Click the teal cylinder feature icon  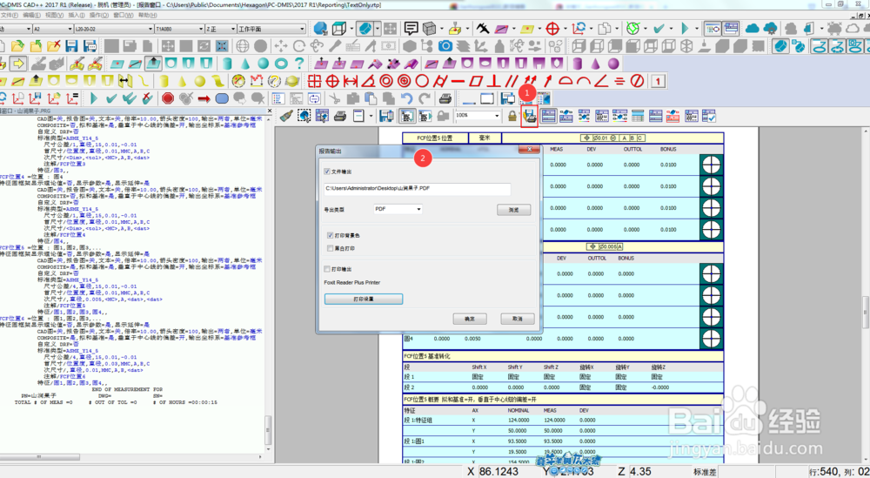coord(227,64)
